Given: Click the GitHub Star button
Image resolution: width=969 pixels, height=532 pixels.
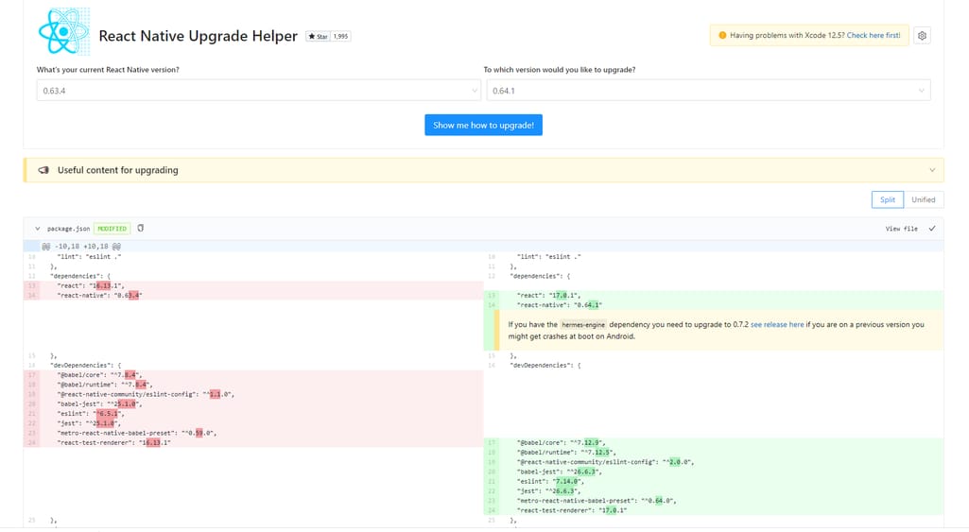Looking at the screenshot, I should [319, 37].
